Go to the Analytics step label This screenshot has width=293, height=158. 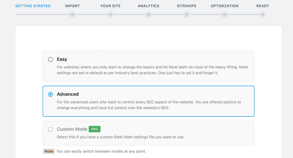coord(149,6)
